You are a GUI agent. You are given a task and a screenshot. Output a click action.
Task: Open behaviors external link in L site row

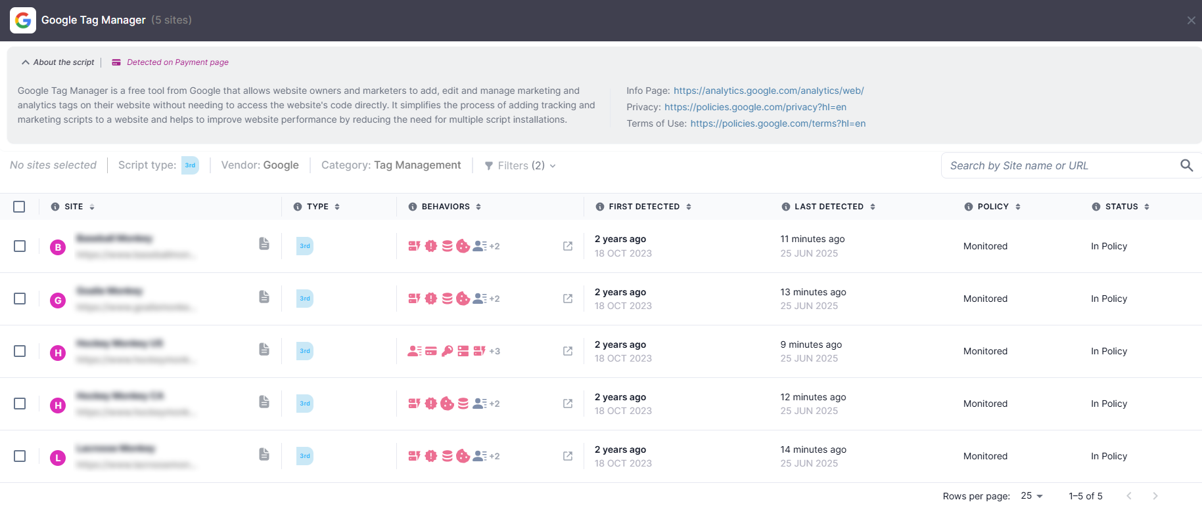(x=568, y=456)
